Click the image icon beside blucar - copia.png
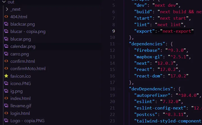This screenshot has width=202, height=125. pyautogui.click(x=6, y=31)
